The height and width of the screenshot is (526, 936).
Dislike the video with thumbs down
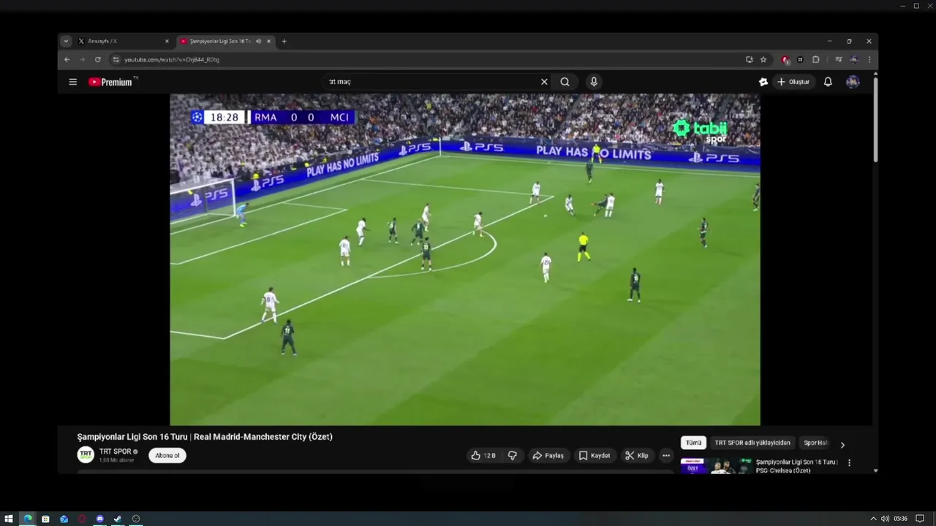(513, 455)
